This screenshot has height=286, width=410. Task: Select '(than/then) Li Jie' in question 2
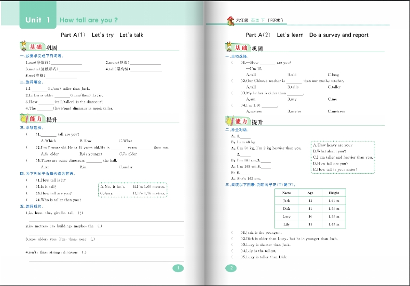point(86,95)
